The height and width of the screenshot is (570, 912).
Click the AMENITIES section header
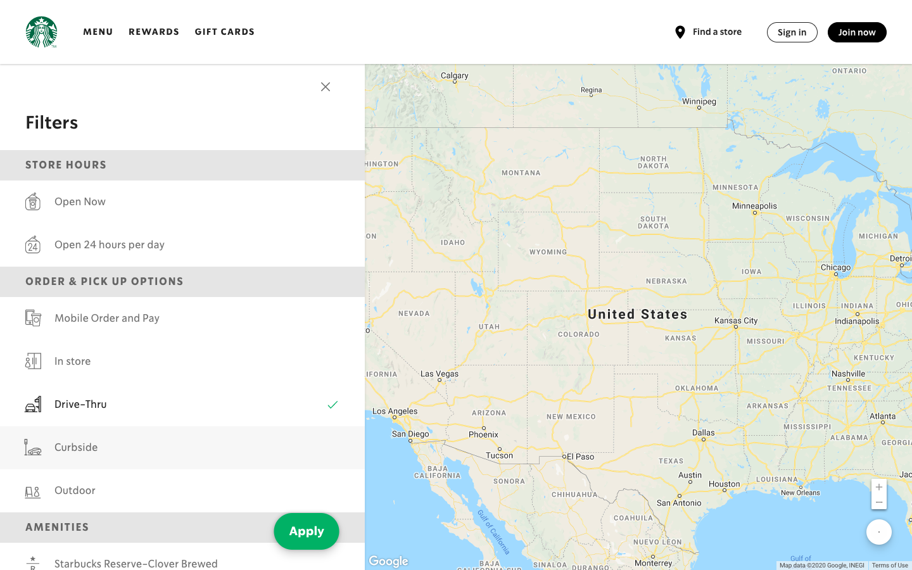(x=57, y=527)
